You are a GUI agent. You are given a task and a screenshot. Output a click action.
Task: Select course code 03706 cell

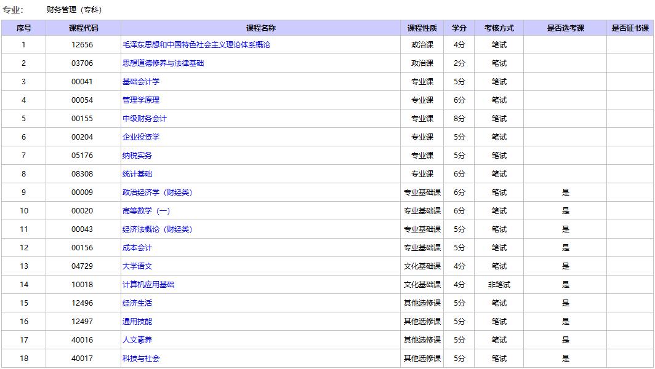click(82, 63)
